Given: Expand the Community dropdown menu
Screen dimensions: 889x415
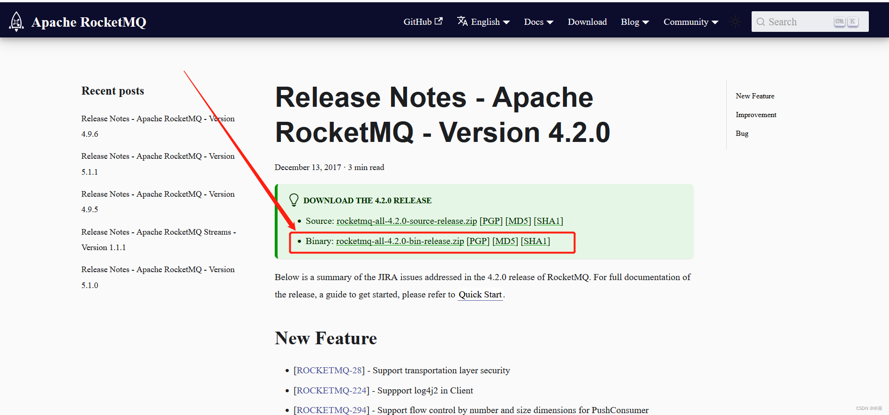Looking at the screenshot, I should pyautogui.click(x=691, y=22).
